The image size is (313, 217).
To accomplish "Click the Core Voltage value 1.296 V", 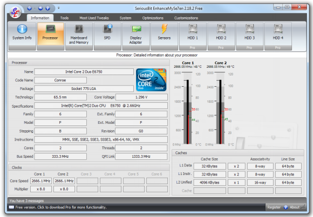I will [x=141, y=97].
